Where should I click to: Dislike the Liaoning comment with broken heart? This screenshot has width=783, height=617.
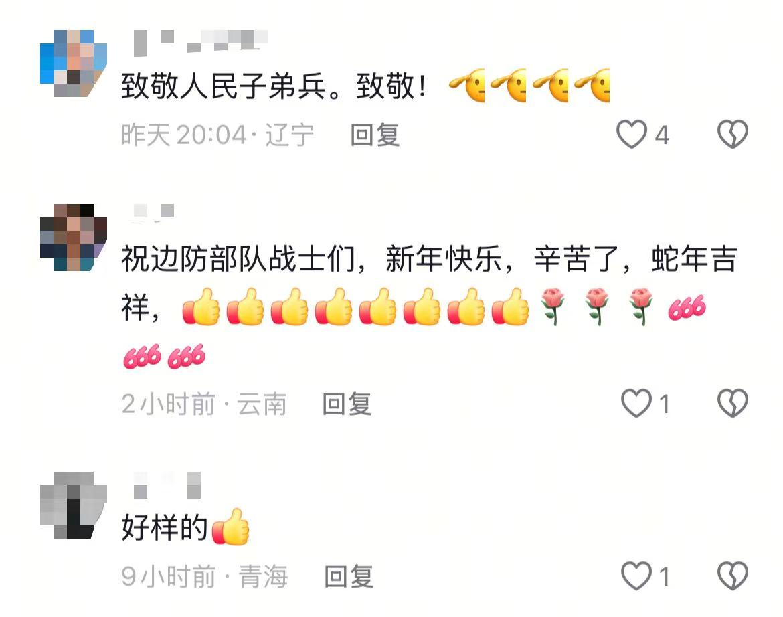tap(733, 135)
